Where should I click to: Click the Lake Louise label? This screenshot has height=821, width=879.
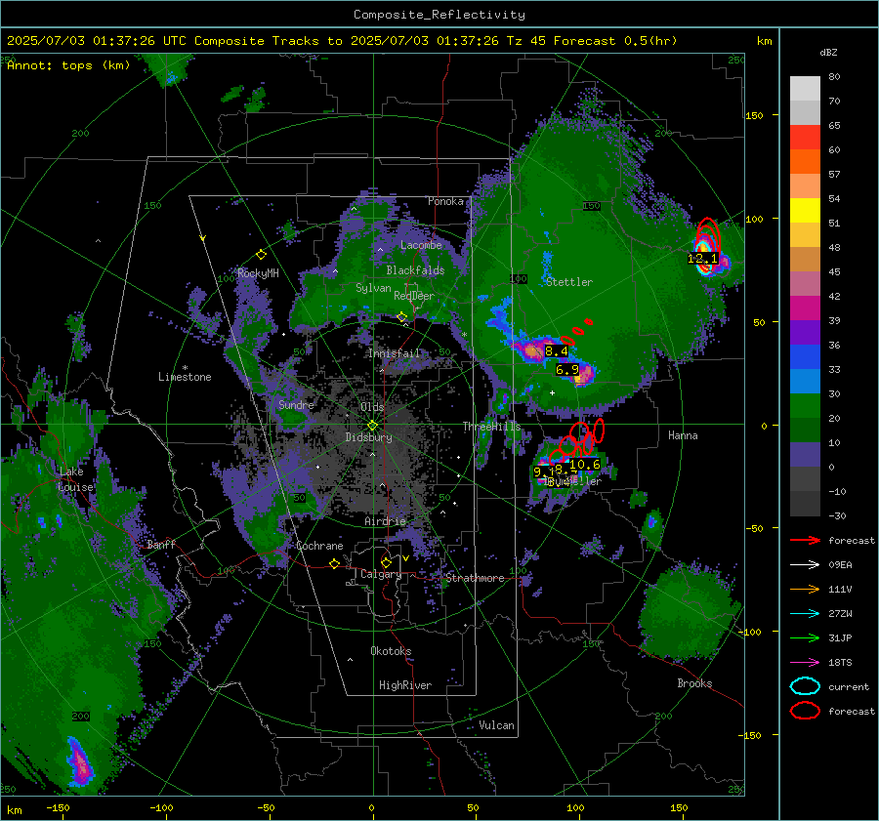75,479
